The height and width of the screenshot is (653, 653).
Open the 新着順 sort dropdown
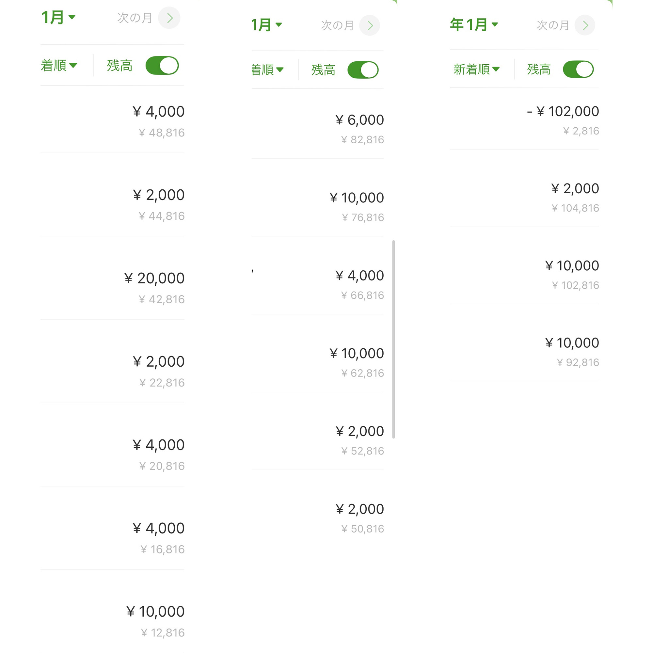(x=476, y=69)
